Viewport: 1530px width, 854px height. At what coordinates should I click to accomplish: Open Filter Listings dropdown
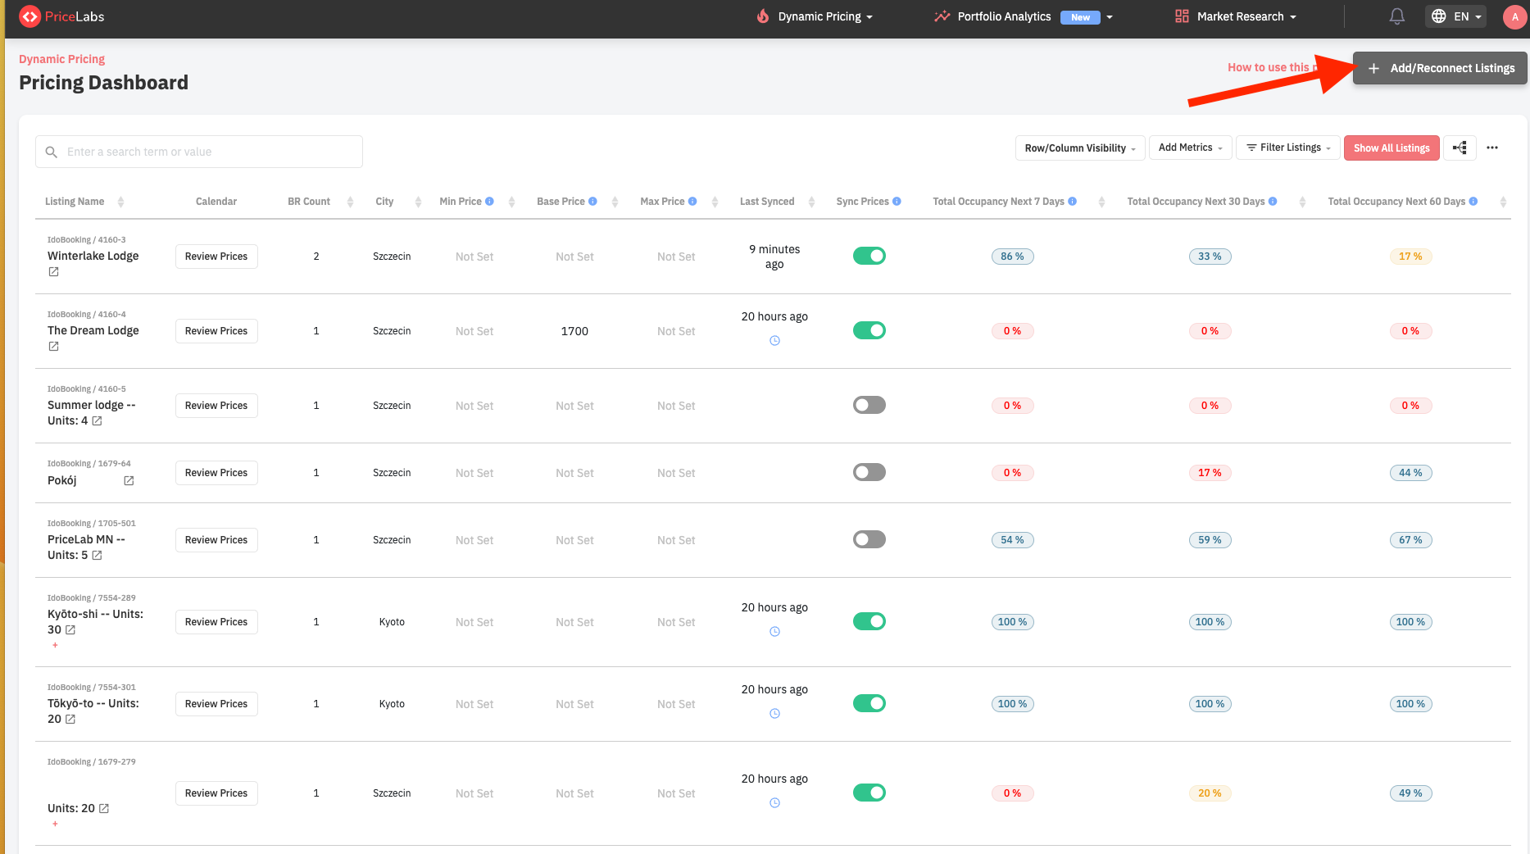coord(1288,148)
